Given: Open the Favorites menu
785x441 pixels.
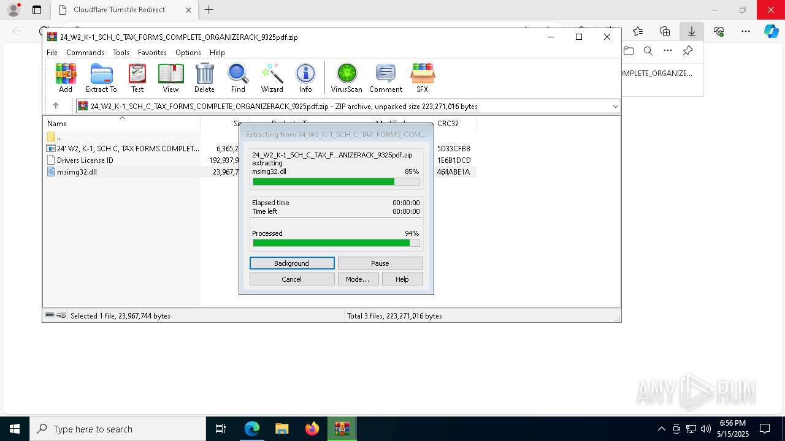Looking at the screenshot, I should coord(152,53).
